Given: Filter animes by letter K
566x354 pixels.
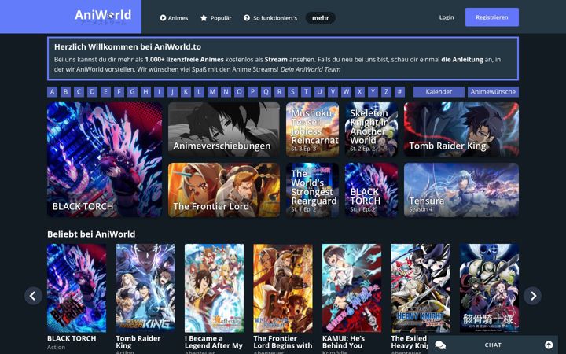Looking at the screenshot, I should pyautogui.click(x=186, y=92).
